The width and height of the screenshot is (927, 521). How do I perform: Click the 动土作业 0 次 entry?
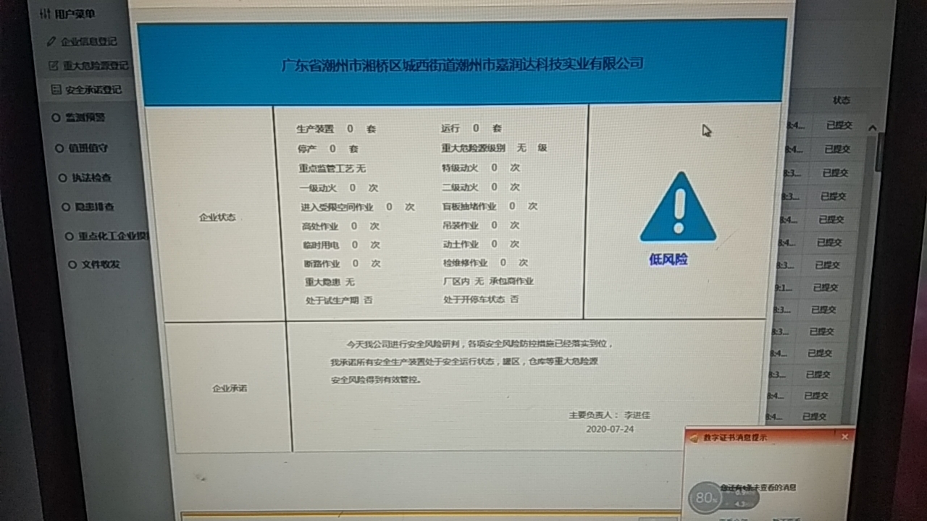pyautogui.click(x=482, y=245)
